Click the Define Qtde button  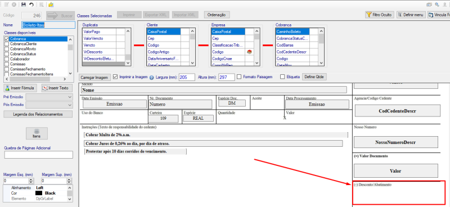tap(314, 77)
